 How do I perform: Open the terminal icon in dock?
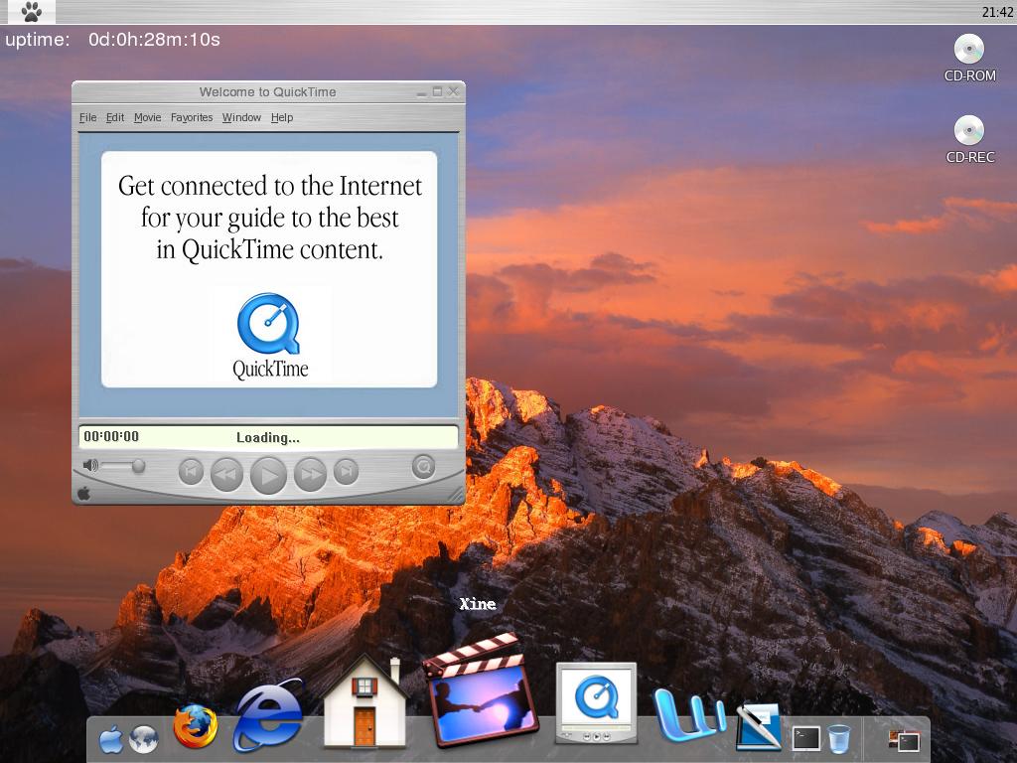pos(806,738)
